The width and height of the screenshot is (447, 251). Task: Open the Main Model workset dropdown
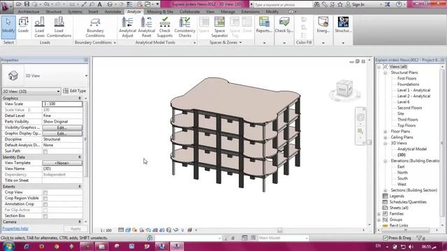pyautogui.click(x=283, y=238)
